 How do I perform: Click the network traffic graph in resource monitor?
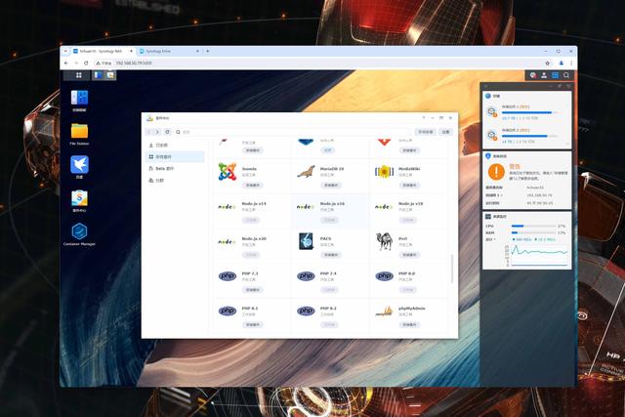(539, 255)
